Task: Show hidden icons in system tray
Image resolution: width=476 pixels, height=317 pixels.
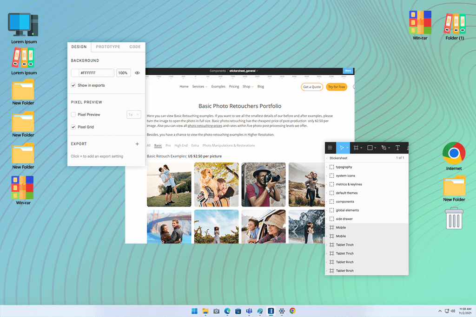Action: [x=440, y=311]
